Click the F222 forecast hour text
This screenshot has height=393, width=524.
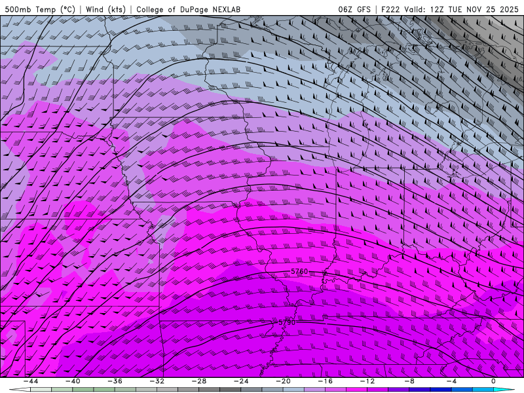point(390,9)
